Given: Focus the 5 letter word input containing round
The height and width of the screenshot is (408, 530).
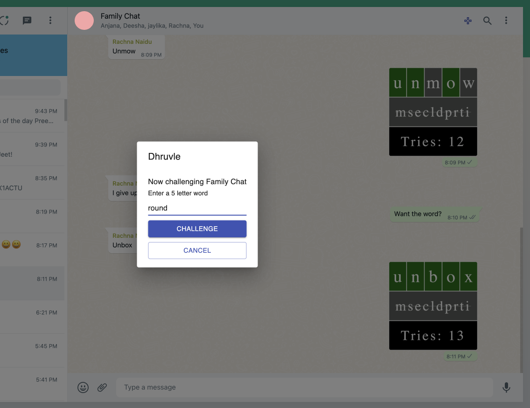Looking at the screenshot, I should (x=197, y=208).
